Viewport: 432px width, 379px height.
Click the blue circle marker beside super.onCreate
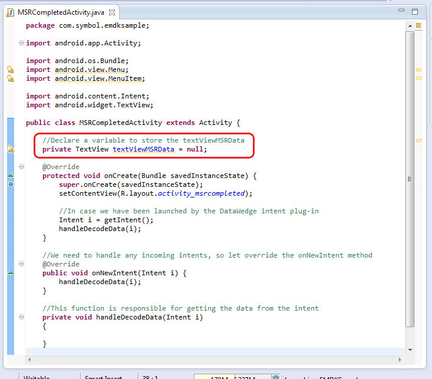tap(10, 184)
